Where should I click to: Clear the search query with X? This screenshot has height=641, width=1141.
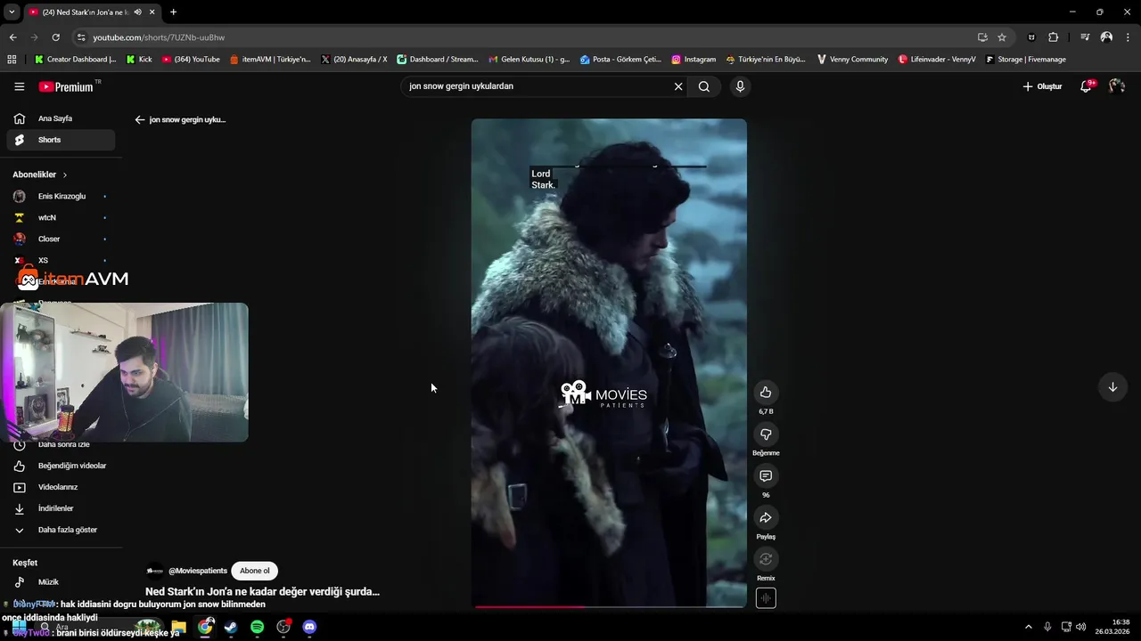[678, 86]
